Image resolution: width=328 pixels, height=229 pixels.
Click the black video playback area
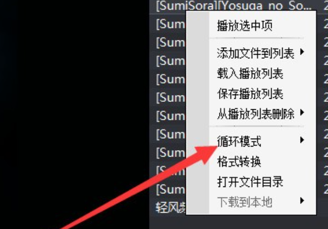[x=74, y=114]
